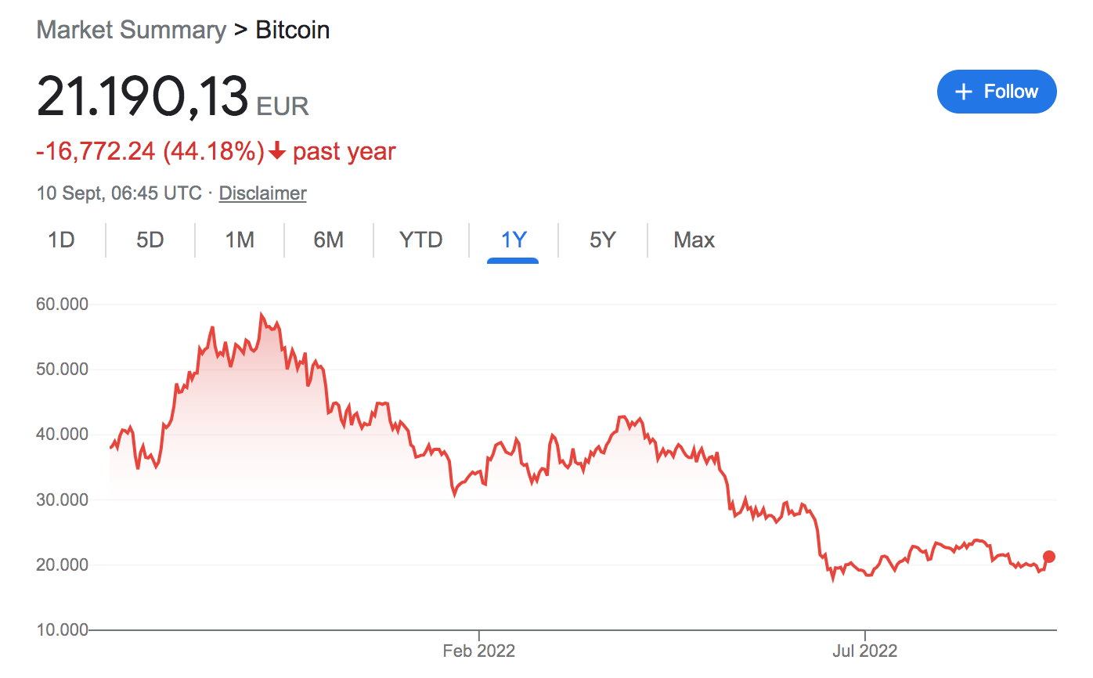
Task: Click the active 1Y tab
Action: tap(513, 240)
